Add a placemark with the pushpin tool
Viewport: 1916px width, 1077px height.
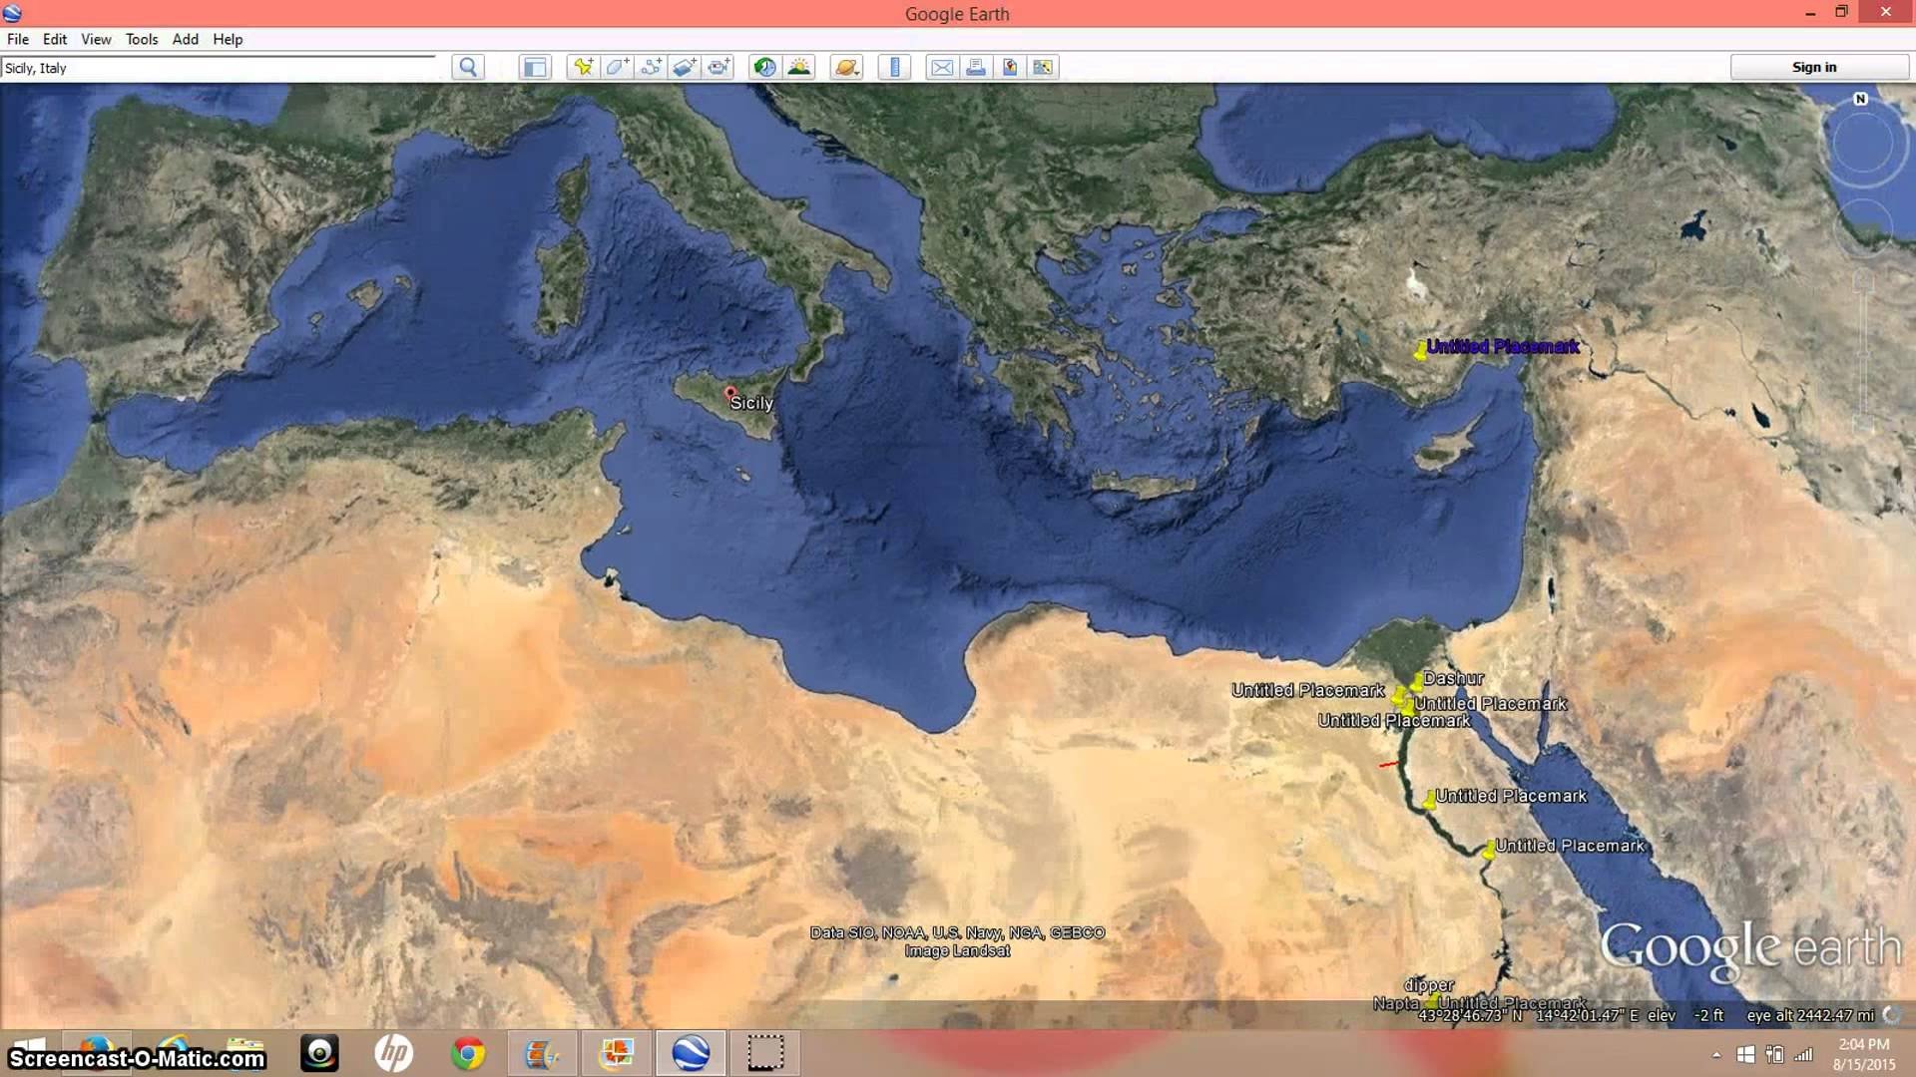(583, 67)
